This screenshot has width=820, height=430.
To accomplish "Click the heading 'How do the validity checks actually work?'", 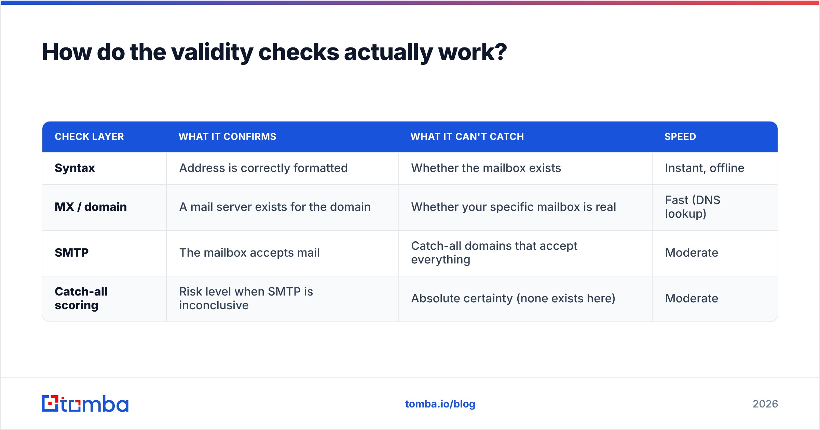I will pyautogui.click(x=274, y=52).
